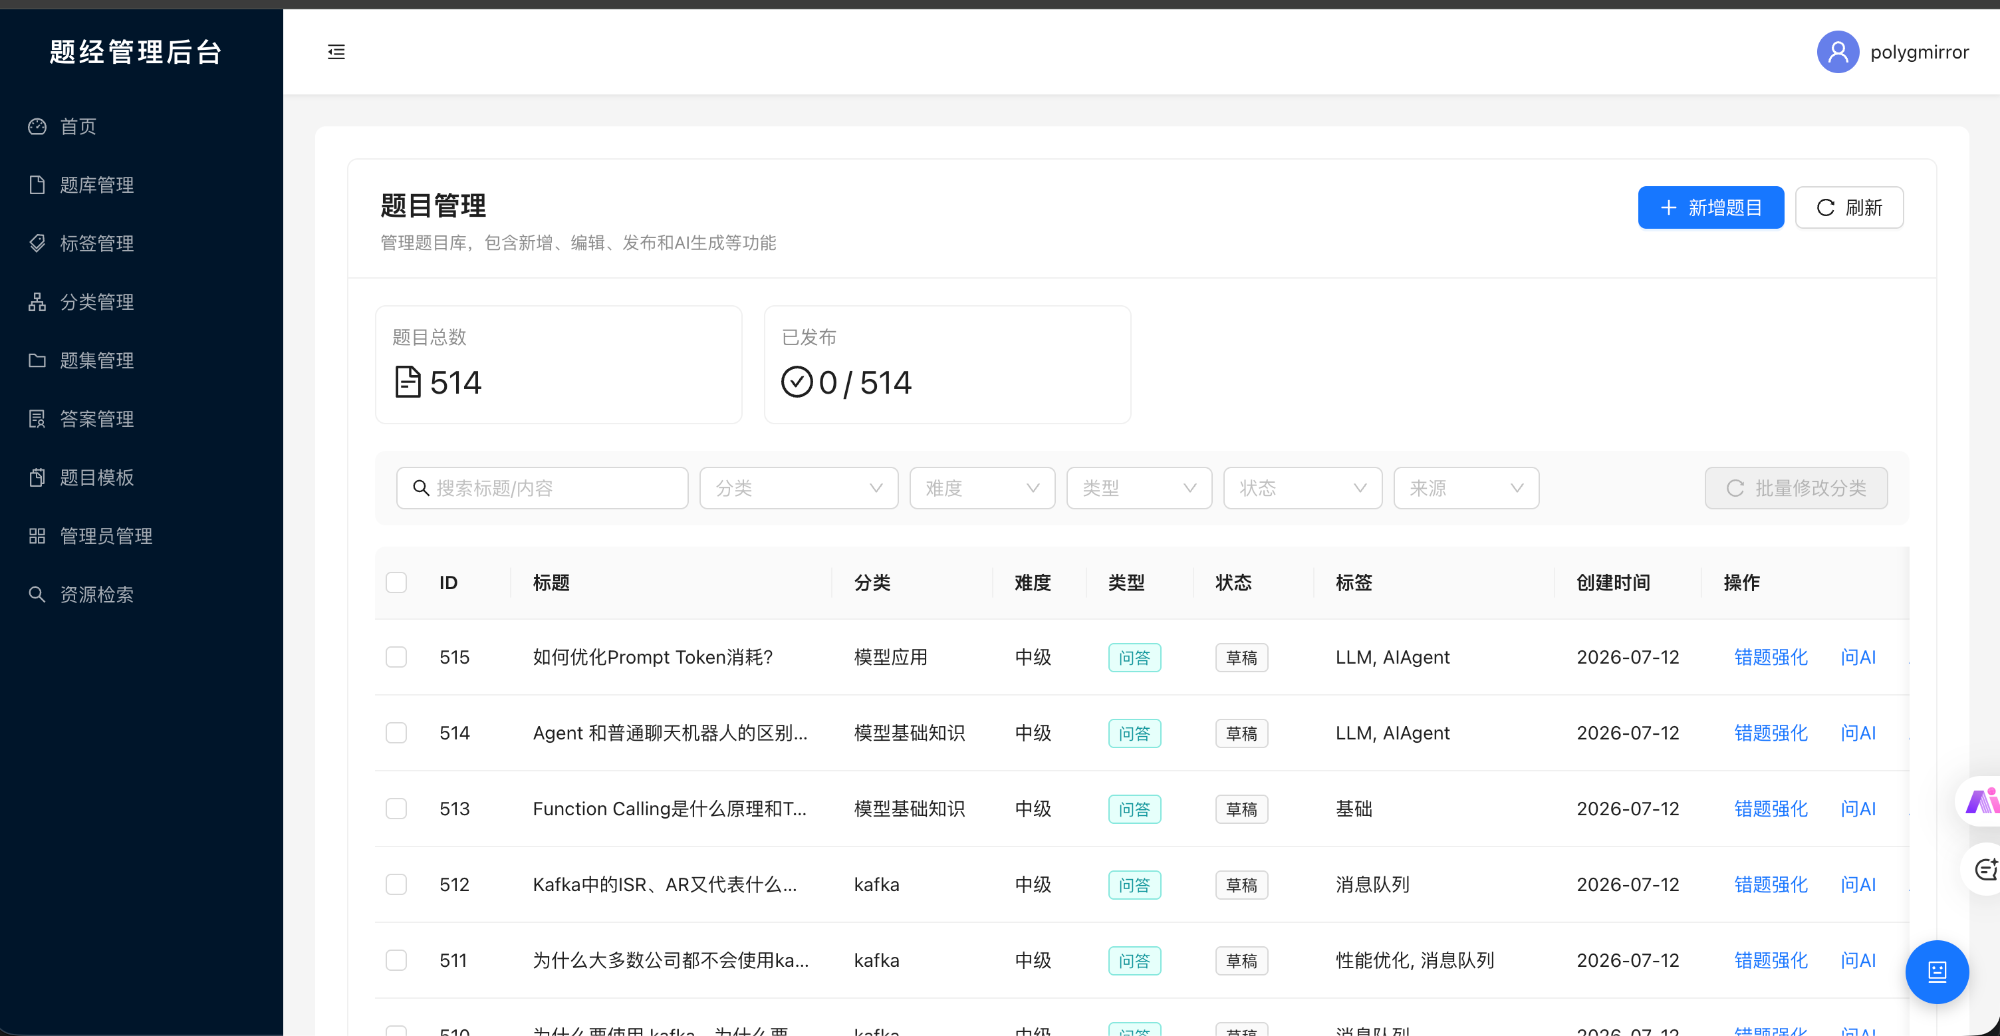Open the blue floating assistant button

[x=1936, y=971]
